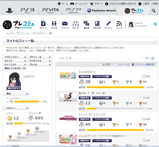This screenshot has height=147, width=159.
Task: Expand 参加しているグループ sidebar menu
Action: click(15, 68)
